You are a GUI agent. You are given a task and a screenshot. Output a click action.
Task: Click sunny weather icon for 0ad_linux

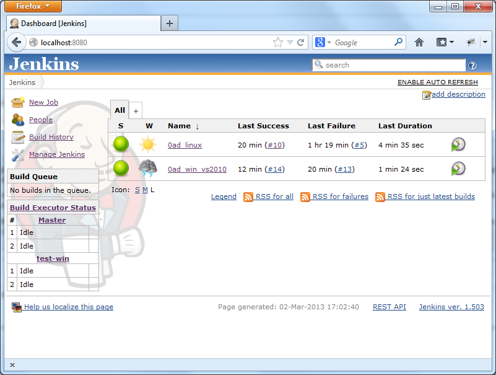(x=148, y=144)
